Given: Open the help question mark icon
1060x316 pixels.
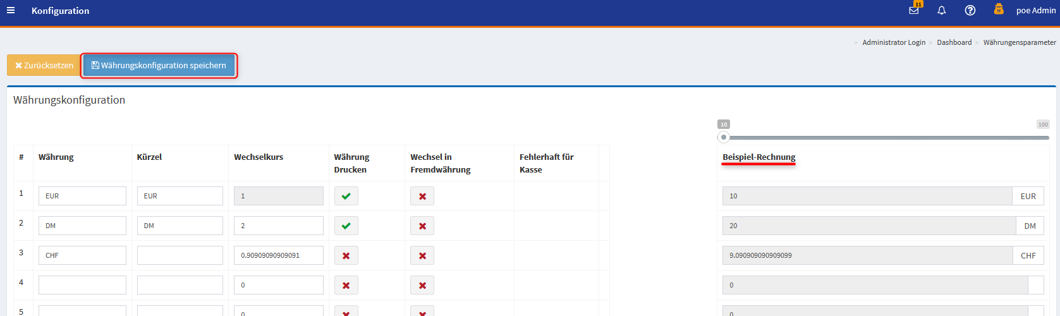Looking at the screenshot, I should click(970, 11).
